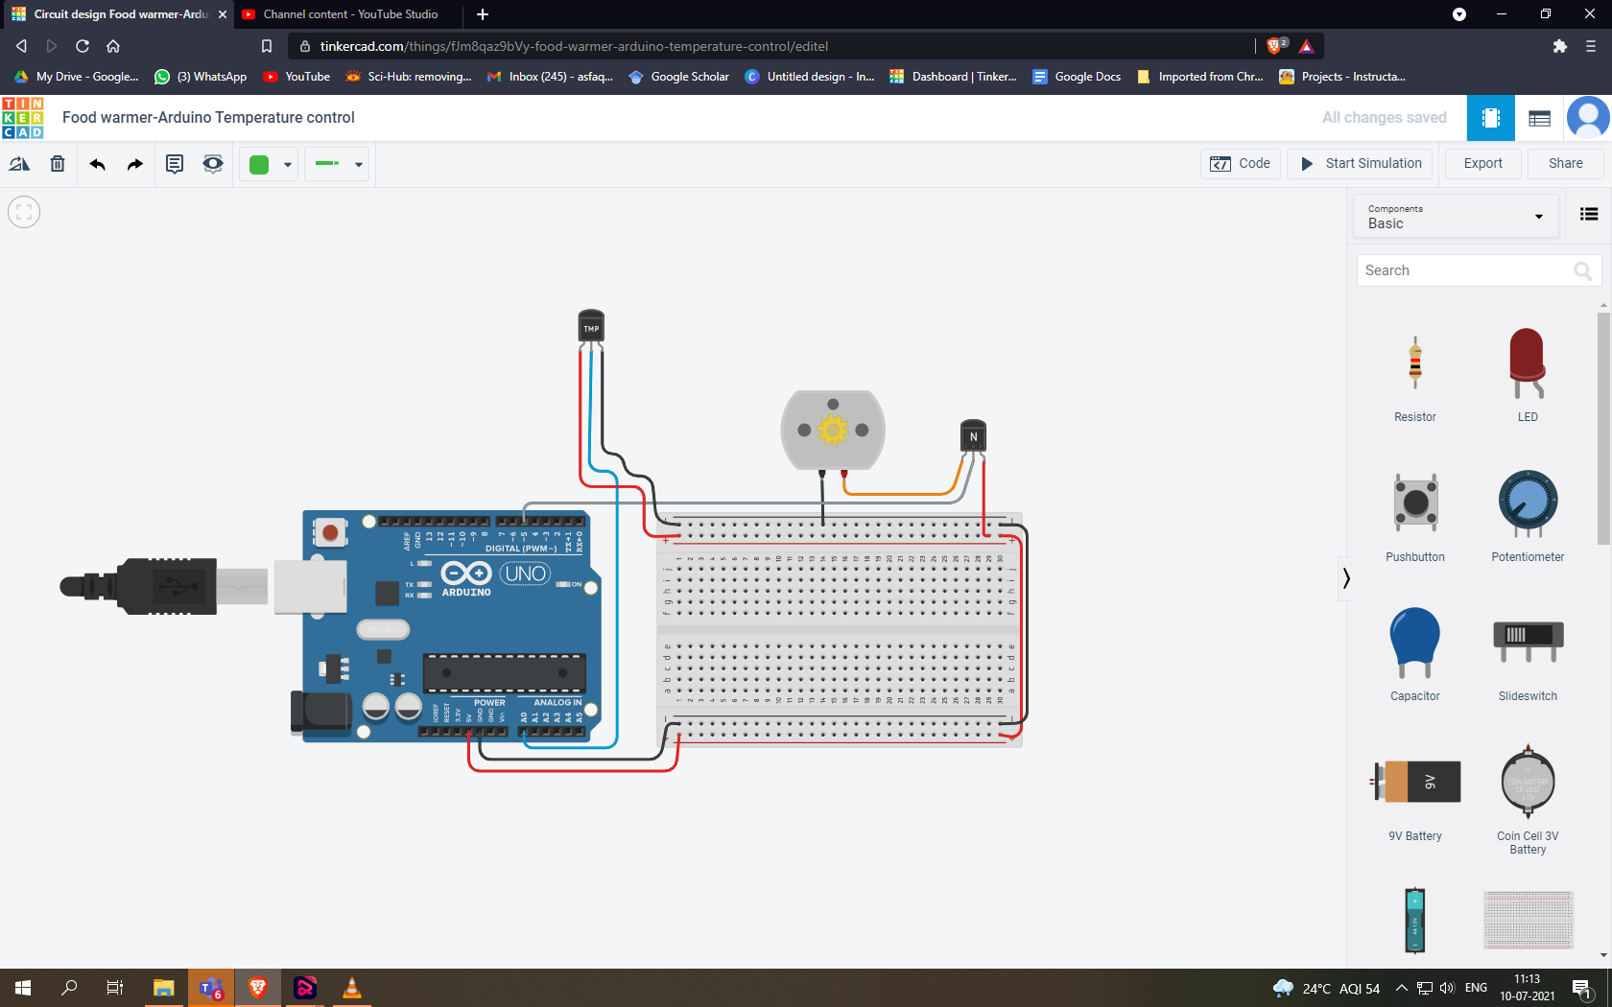Switch component panel to list view
1612x1007 pixels.
pyautogui.click(x=1589, y=215)
